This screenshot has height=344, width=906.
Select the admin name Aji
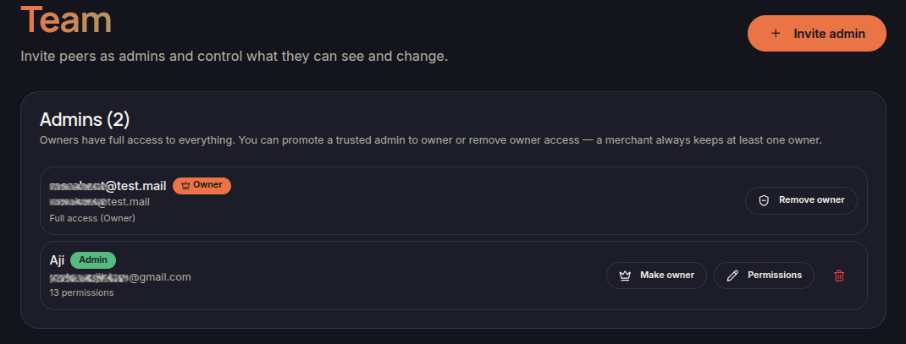click(x=57, y=260)
